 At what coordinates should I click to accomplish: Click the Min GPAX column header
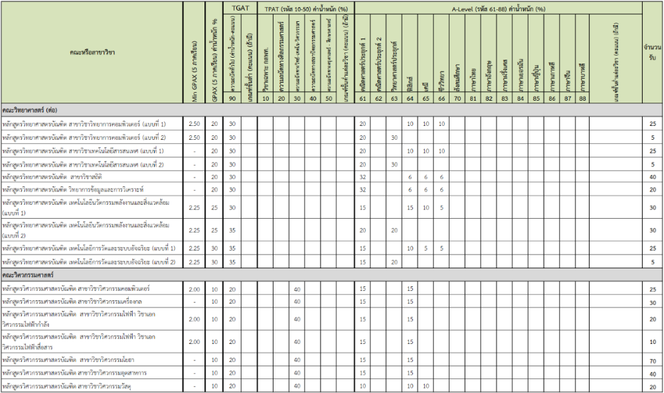195,53
